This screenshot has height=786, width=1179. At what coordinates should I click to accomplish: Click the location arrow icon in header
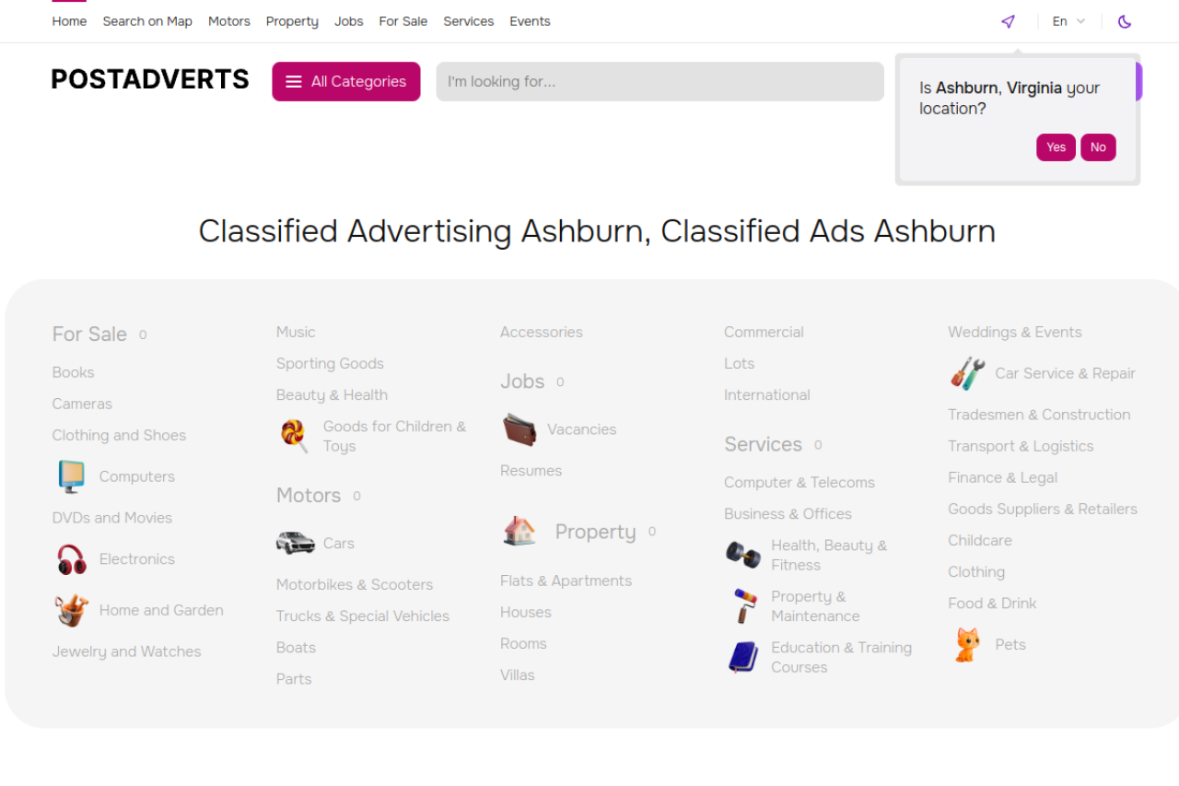[x=1008, y=21]
